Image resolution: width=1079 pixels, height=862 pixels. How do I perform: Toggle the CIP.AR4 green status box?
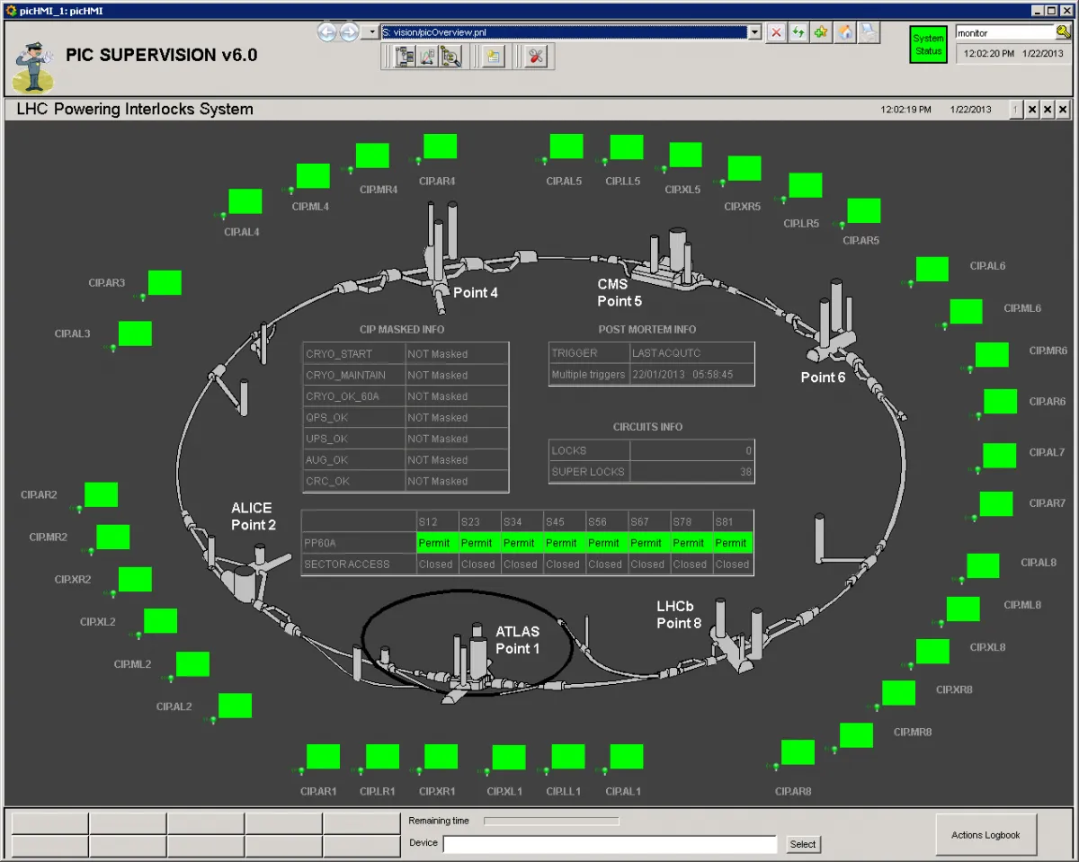[x=440, y=147]
